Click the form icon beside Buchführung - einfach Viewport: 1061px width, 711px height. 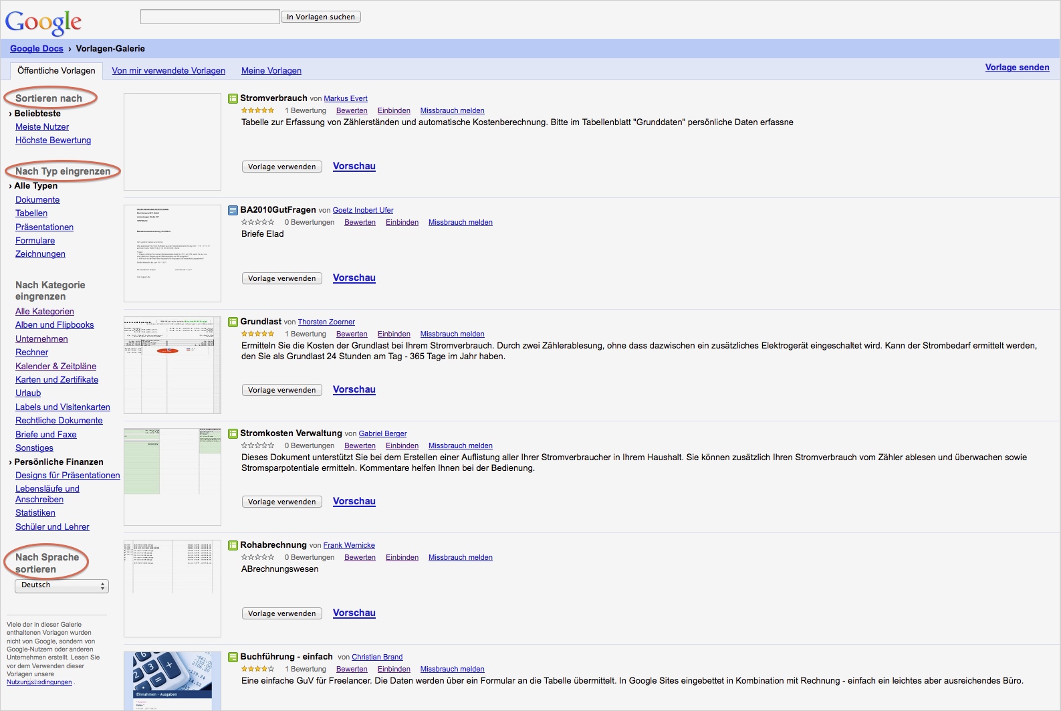tap(233, 657)
